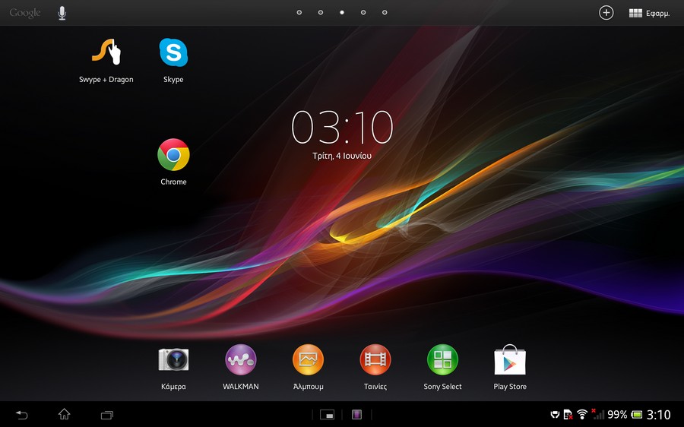Tap the Back navigation button
684x427 pixels.
22,414
